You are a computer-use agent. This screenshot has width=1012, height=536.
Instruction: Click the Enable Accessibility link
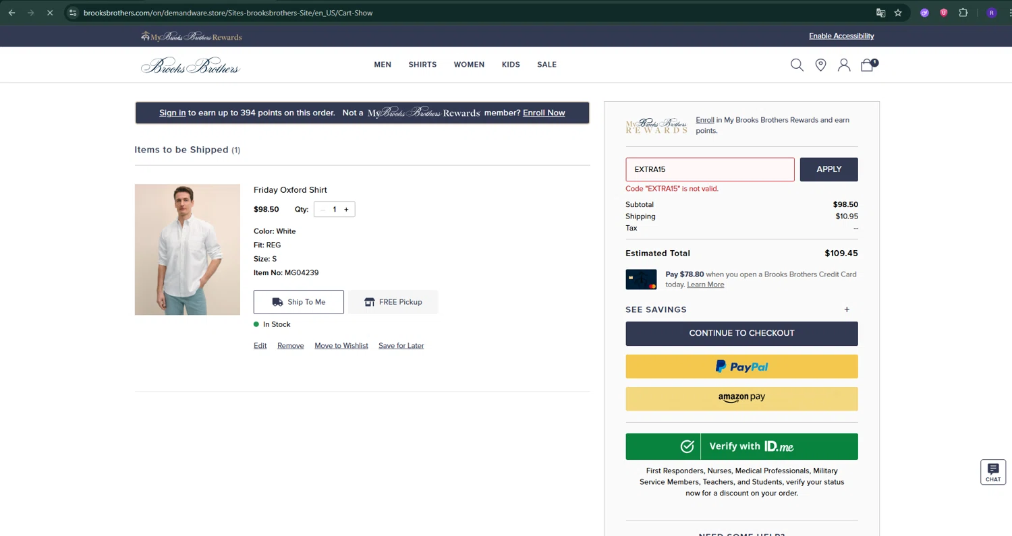tap(841, 36)
